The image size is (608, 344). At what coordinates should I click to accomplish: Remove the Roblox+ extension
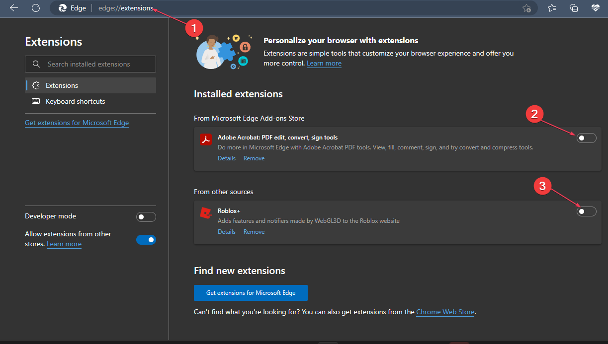(254, 232)
